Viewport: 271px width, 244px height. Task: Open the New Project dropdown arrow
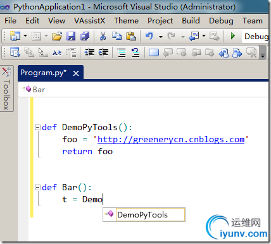[25, 36]
